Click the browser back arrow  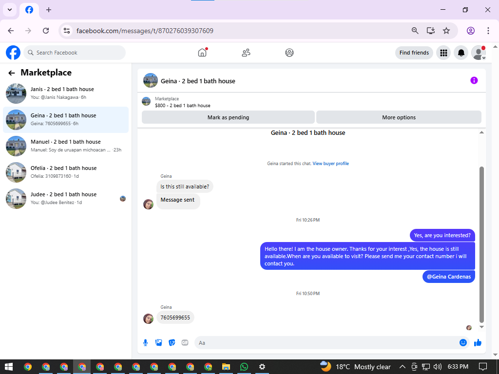click(x=11, y=31)
